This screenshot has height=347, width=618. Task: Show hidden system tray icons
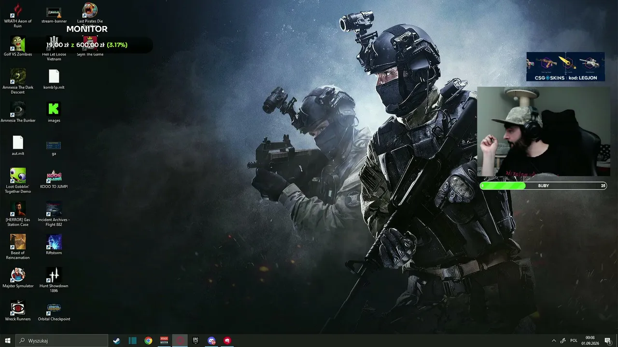[554, 341]
